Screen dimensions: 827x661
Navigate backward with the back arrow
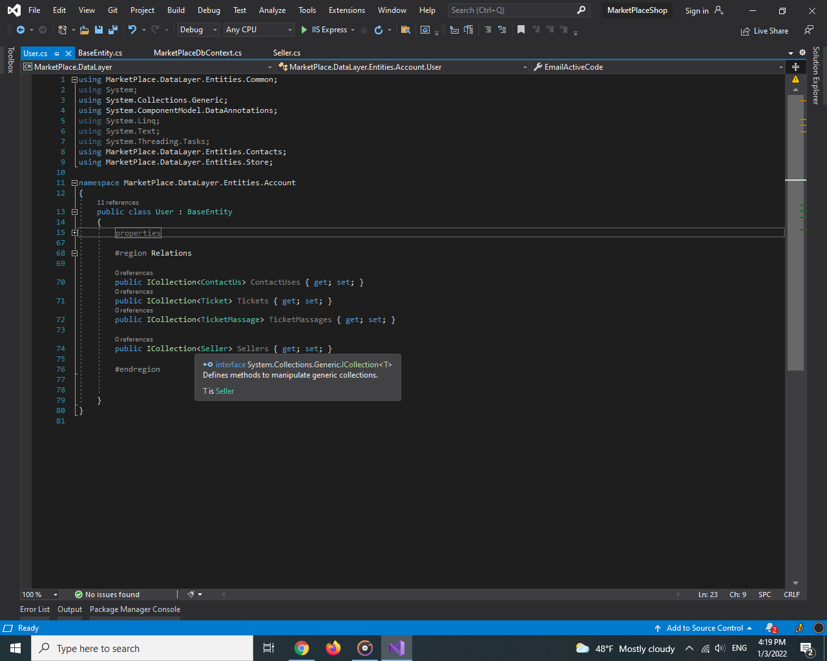click(21, 30)
